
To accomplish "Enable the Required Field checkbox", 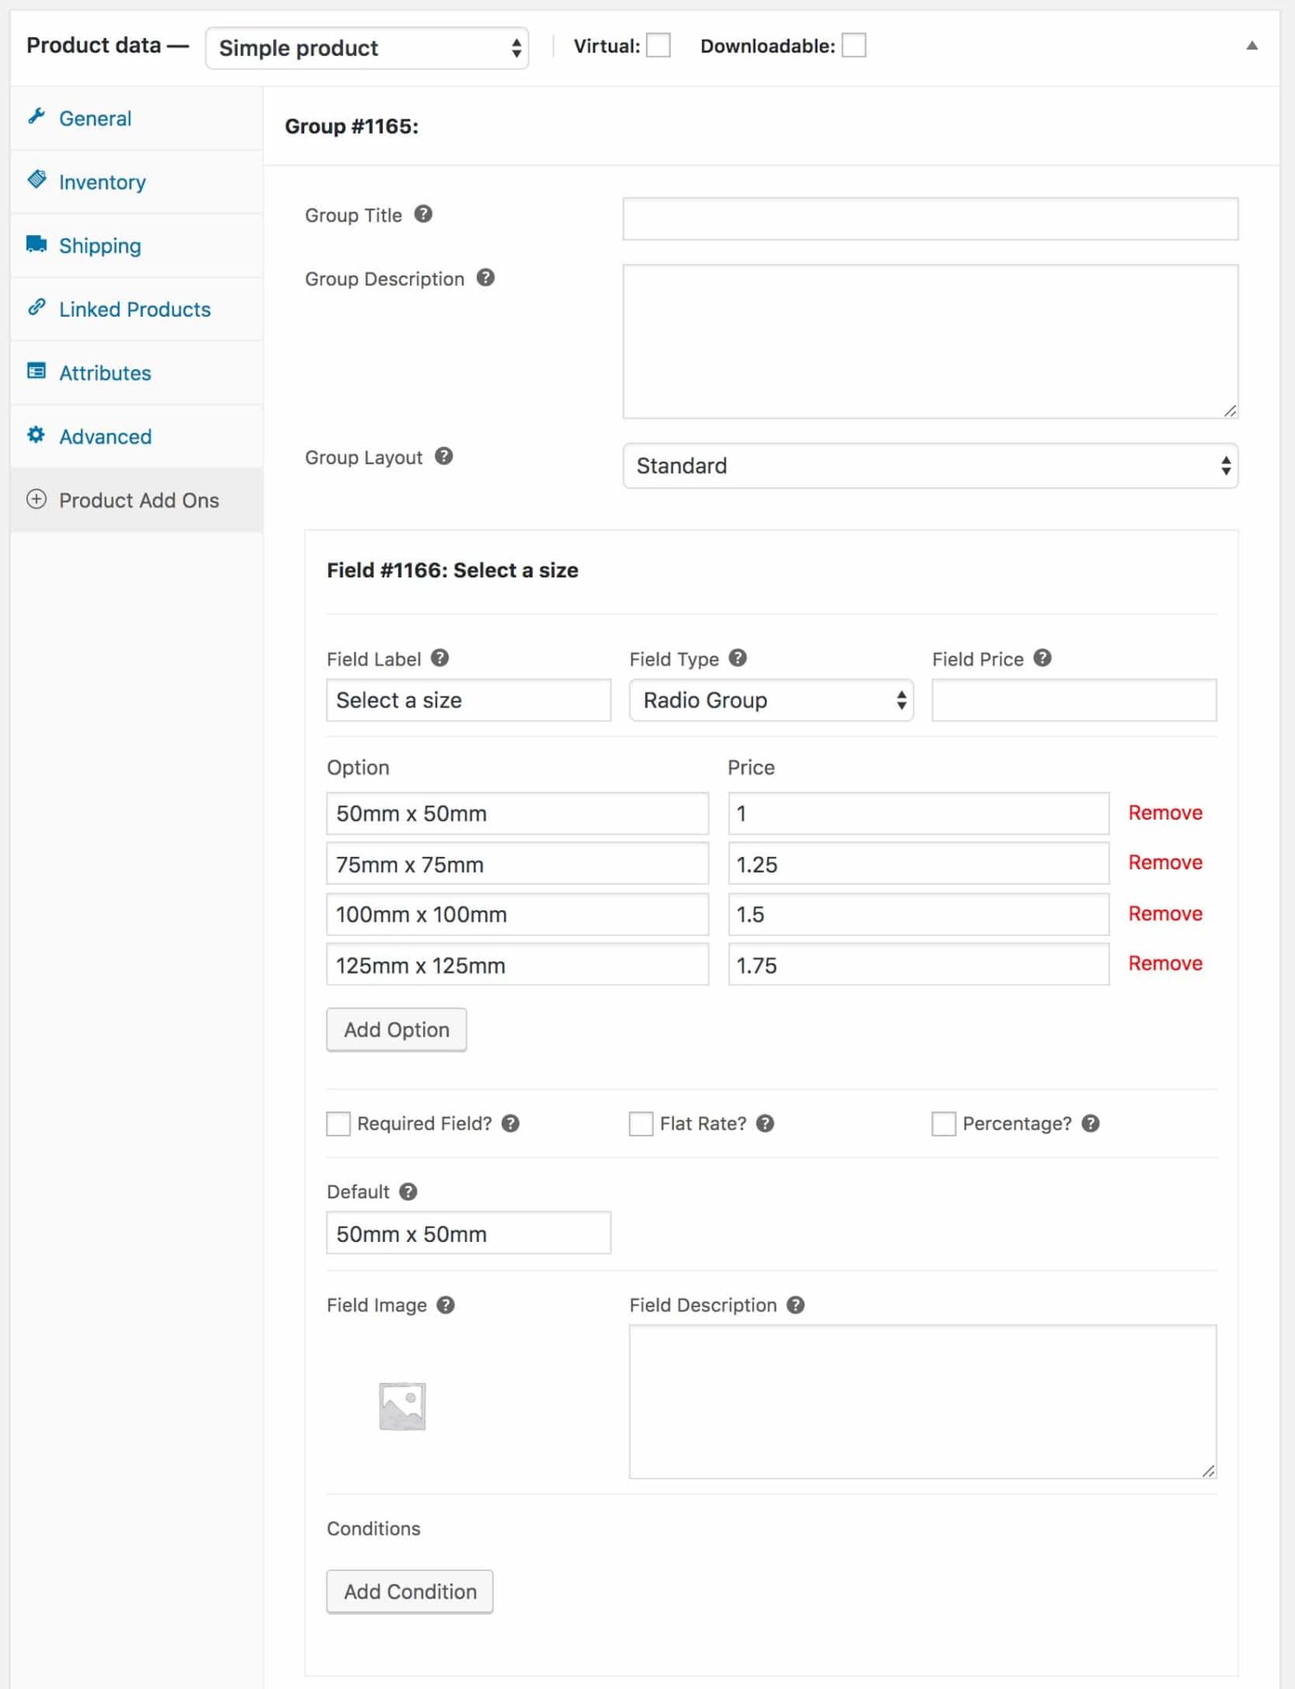I will (338, 1124).
